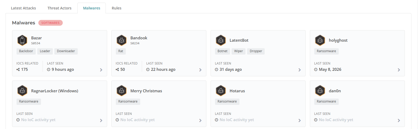Go to the Rules tab
The image size is (418, 129).
tap(117, 8)
